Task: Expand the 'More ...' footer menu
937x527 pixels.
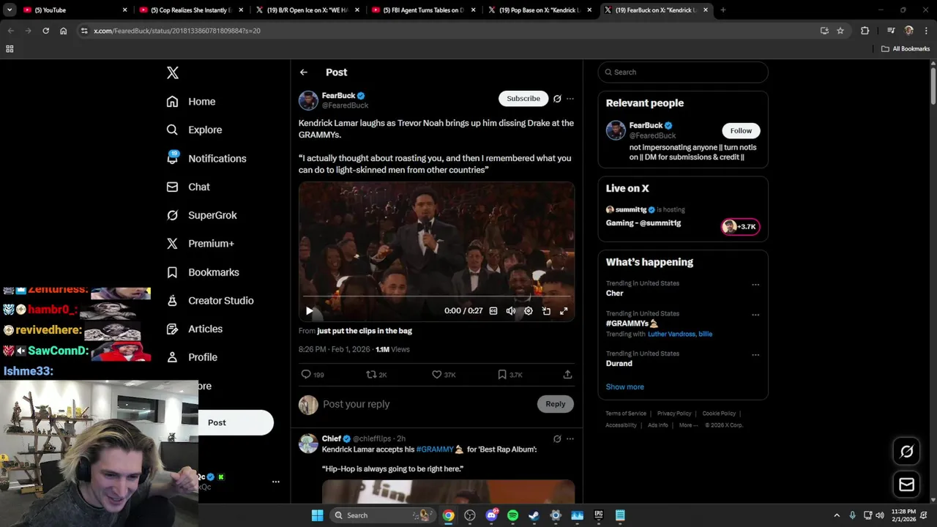Action: tap(688, 425)
